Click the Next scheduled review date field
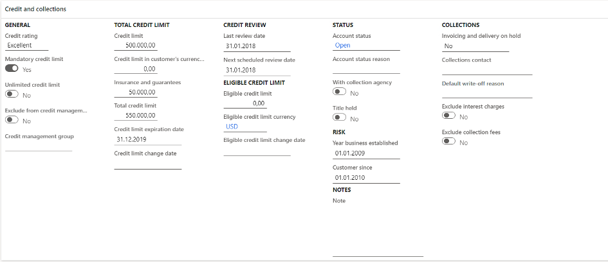 point(256,69)
